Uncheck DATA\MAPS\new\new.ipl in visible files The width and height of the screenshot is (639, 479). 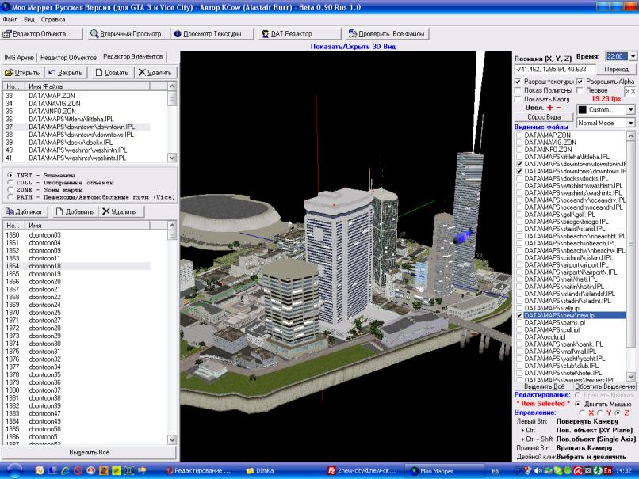519,315
